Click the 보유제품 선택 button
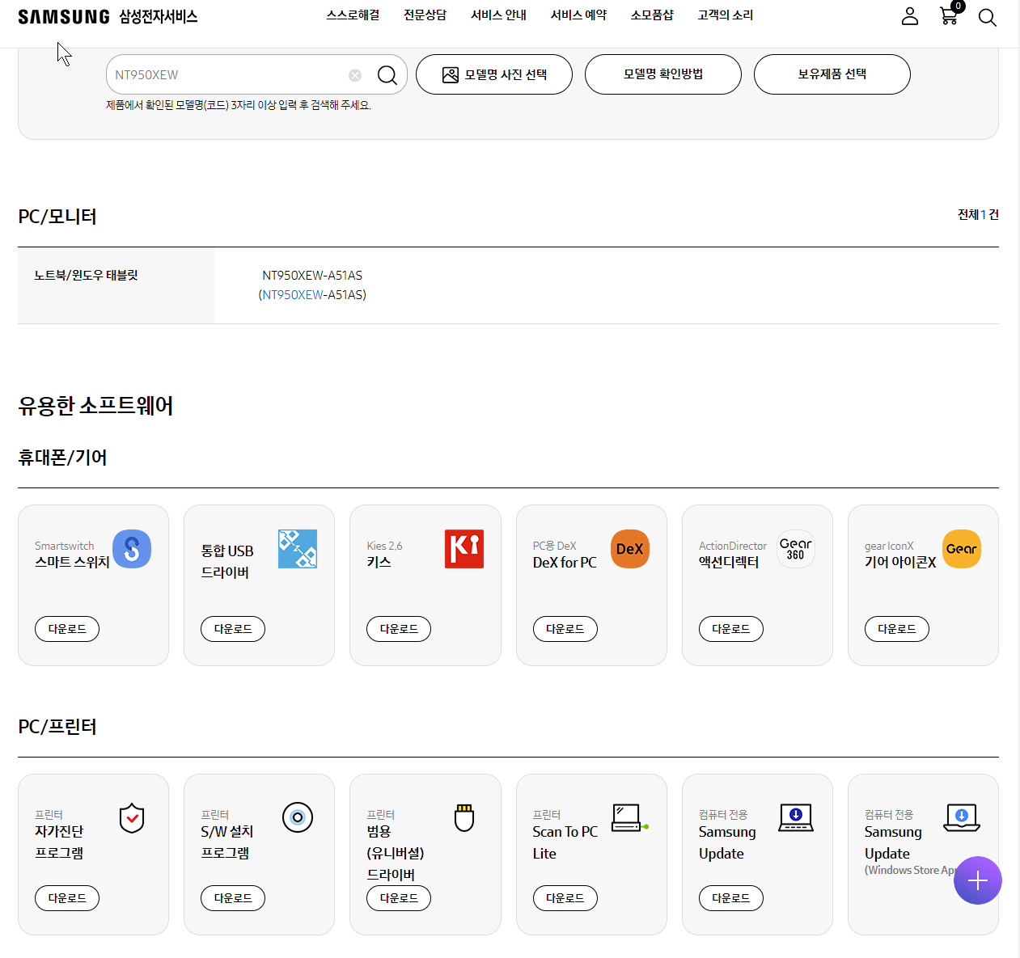This screenshot has width=1020, height=958. point(832,74)
